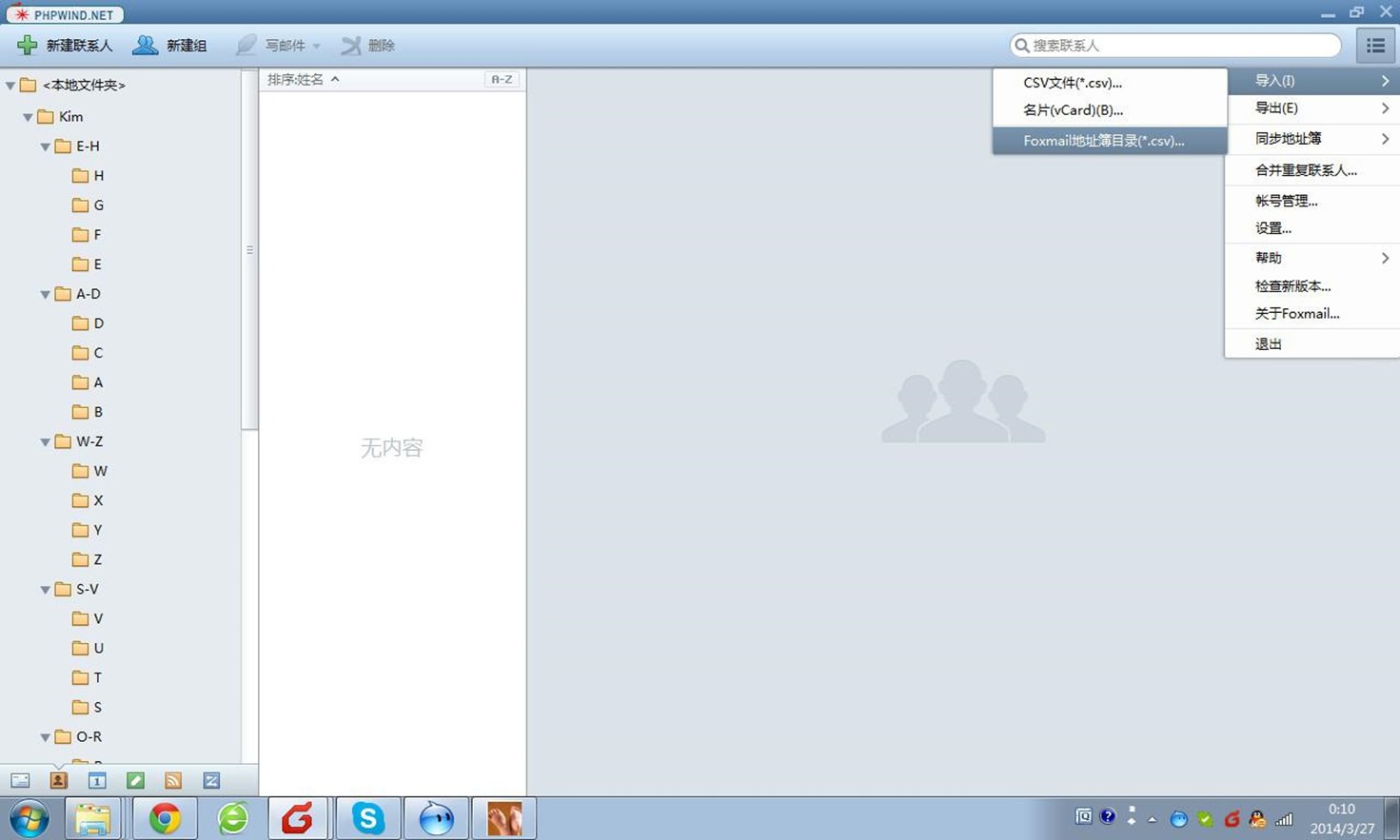
Task: Choose Foxmail地址簿目录(*.csv) import option
Action: click(1103, 141)
